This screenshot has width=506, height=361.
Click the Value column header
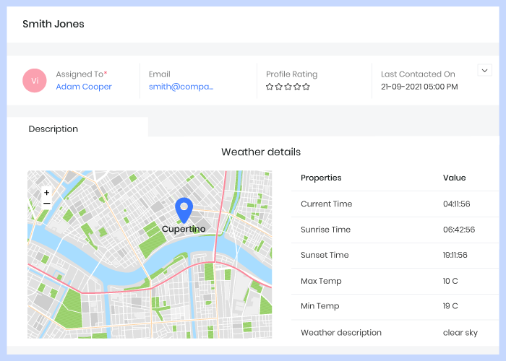455,178
